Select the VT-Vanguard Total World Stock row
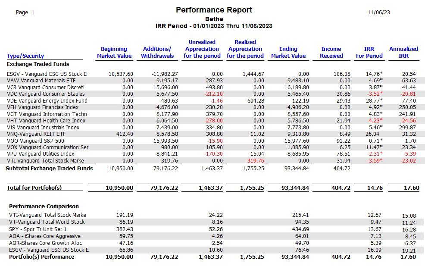This screenshot has height=266, width=425. click(212, 222)
